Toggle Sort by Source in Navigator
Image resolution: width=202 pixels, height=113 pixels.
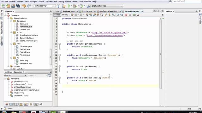tap(41, 104)
